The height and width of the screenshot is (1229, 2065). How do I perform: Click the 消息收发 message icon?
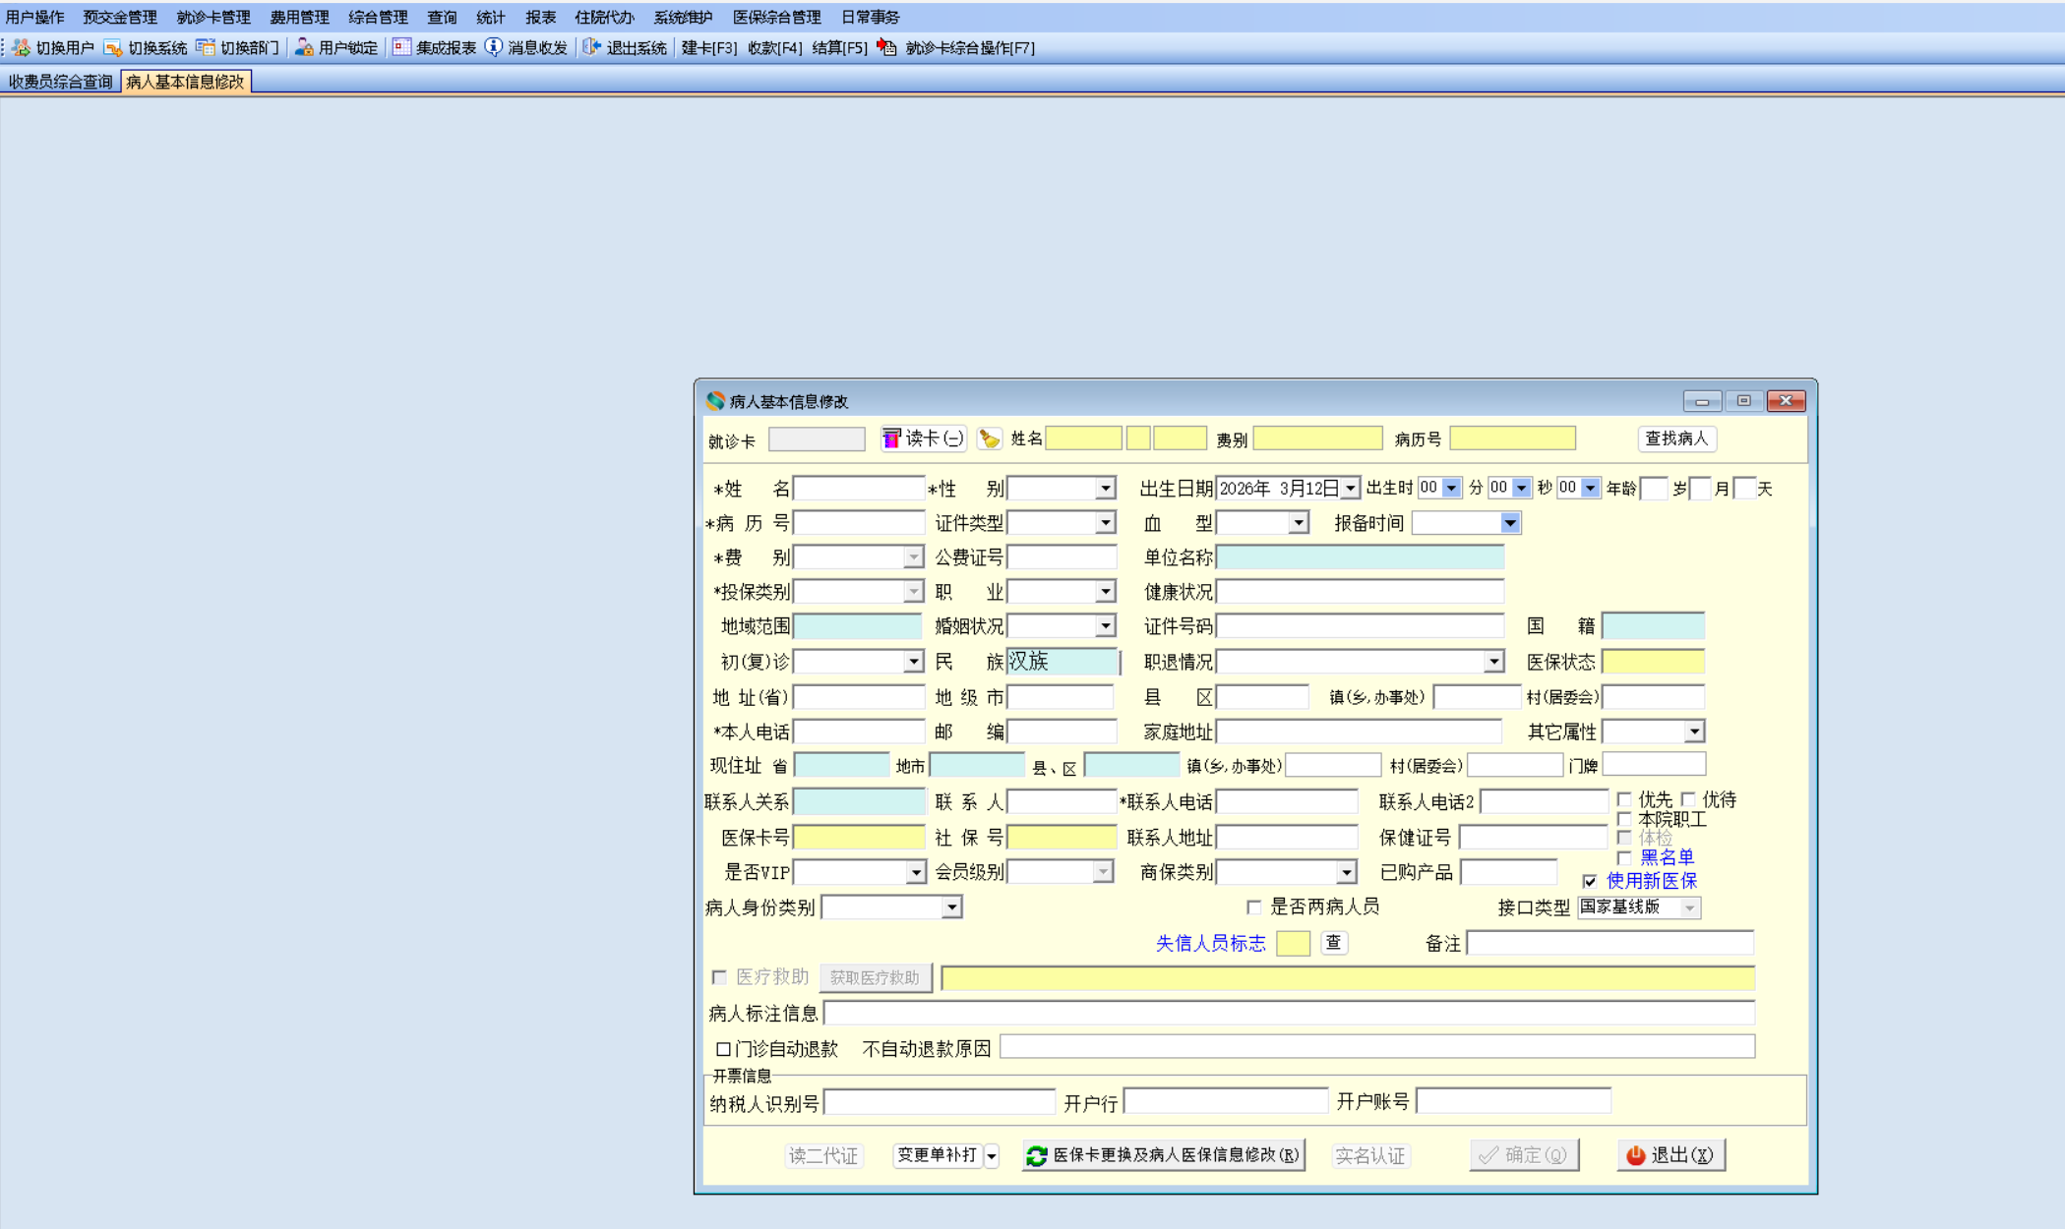pyautogui.click(x=494, y=47)
